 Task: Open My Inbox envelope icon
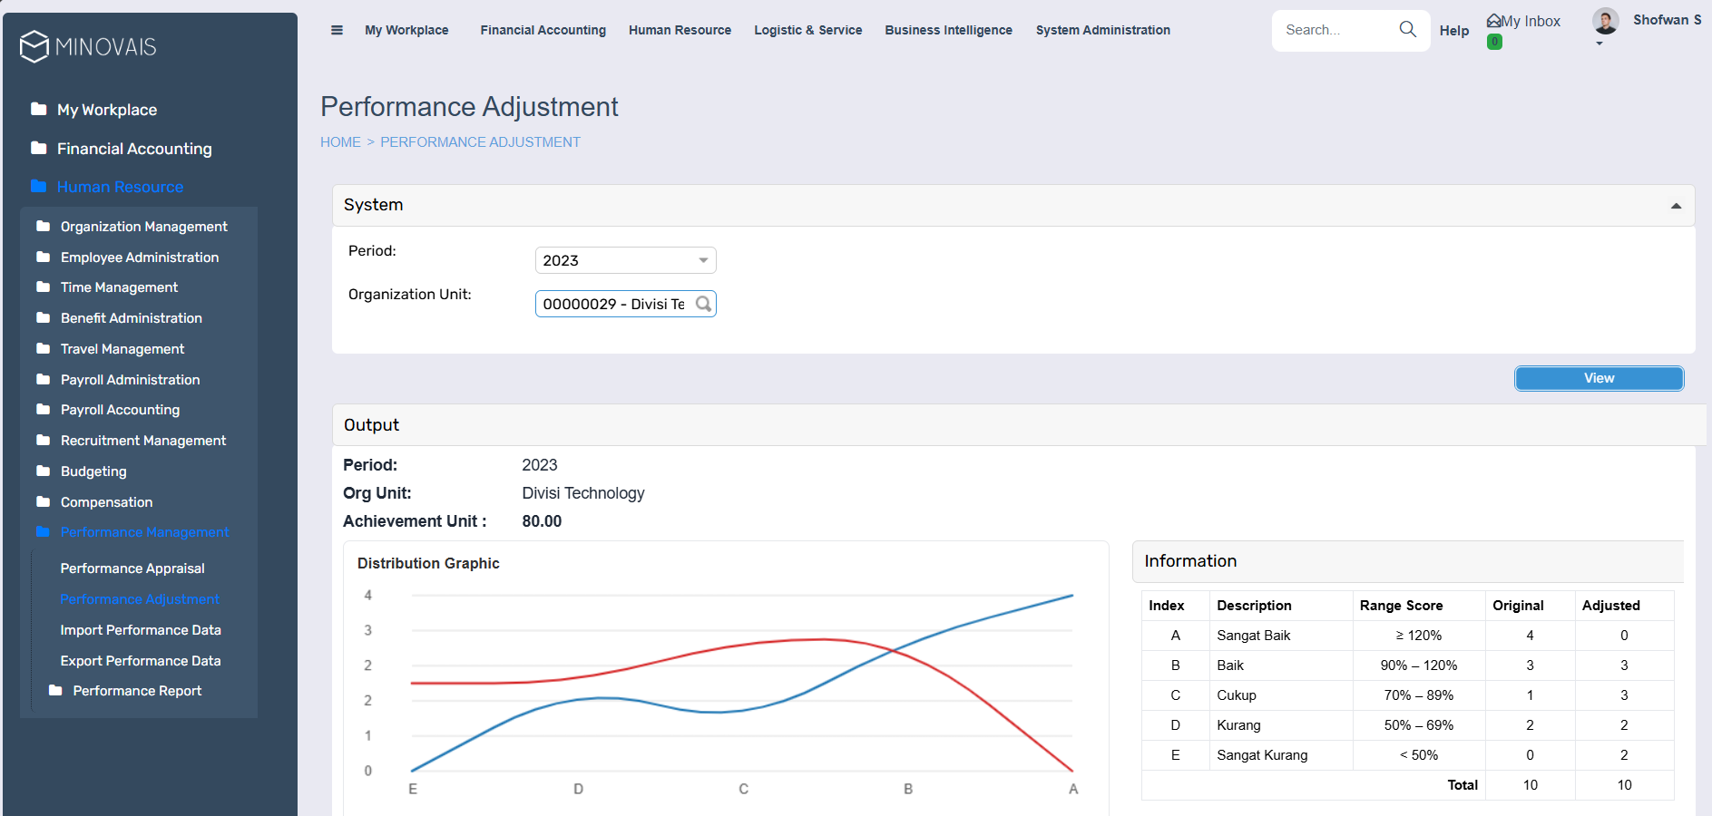[1493, 21]
